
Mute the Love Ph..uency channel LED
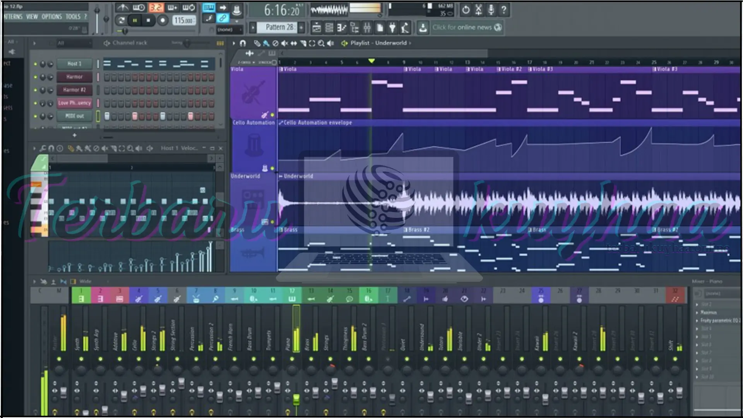35,103
